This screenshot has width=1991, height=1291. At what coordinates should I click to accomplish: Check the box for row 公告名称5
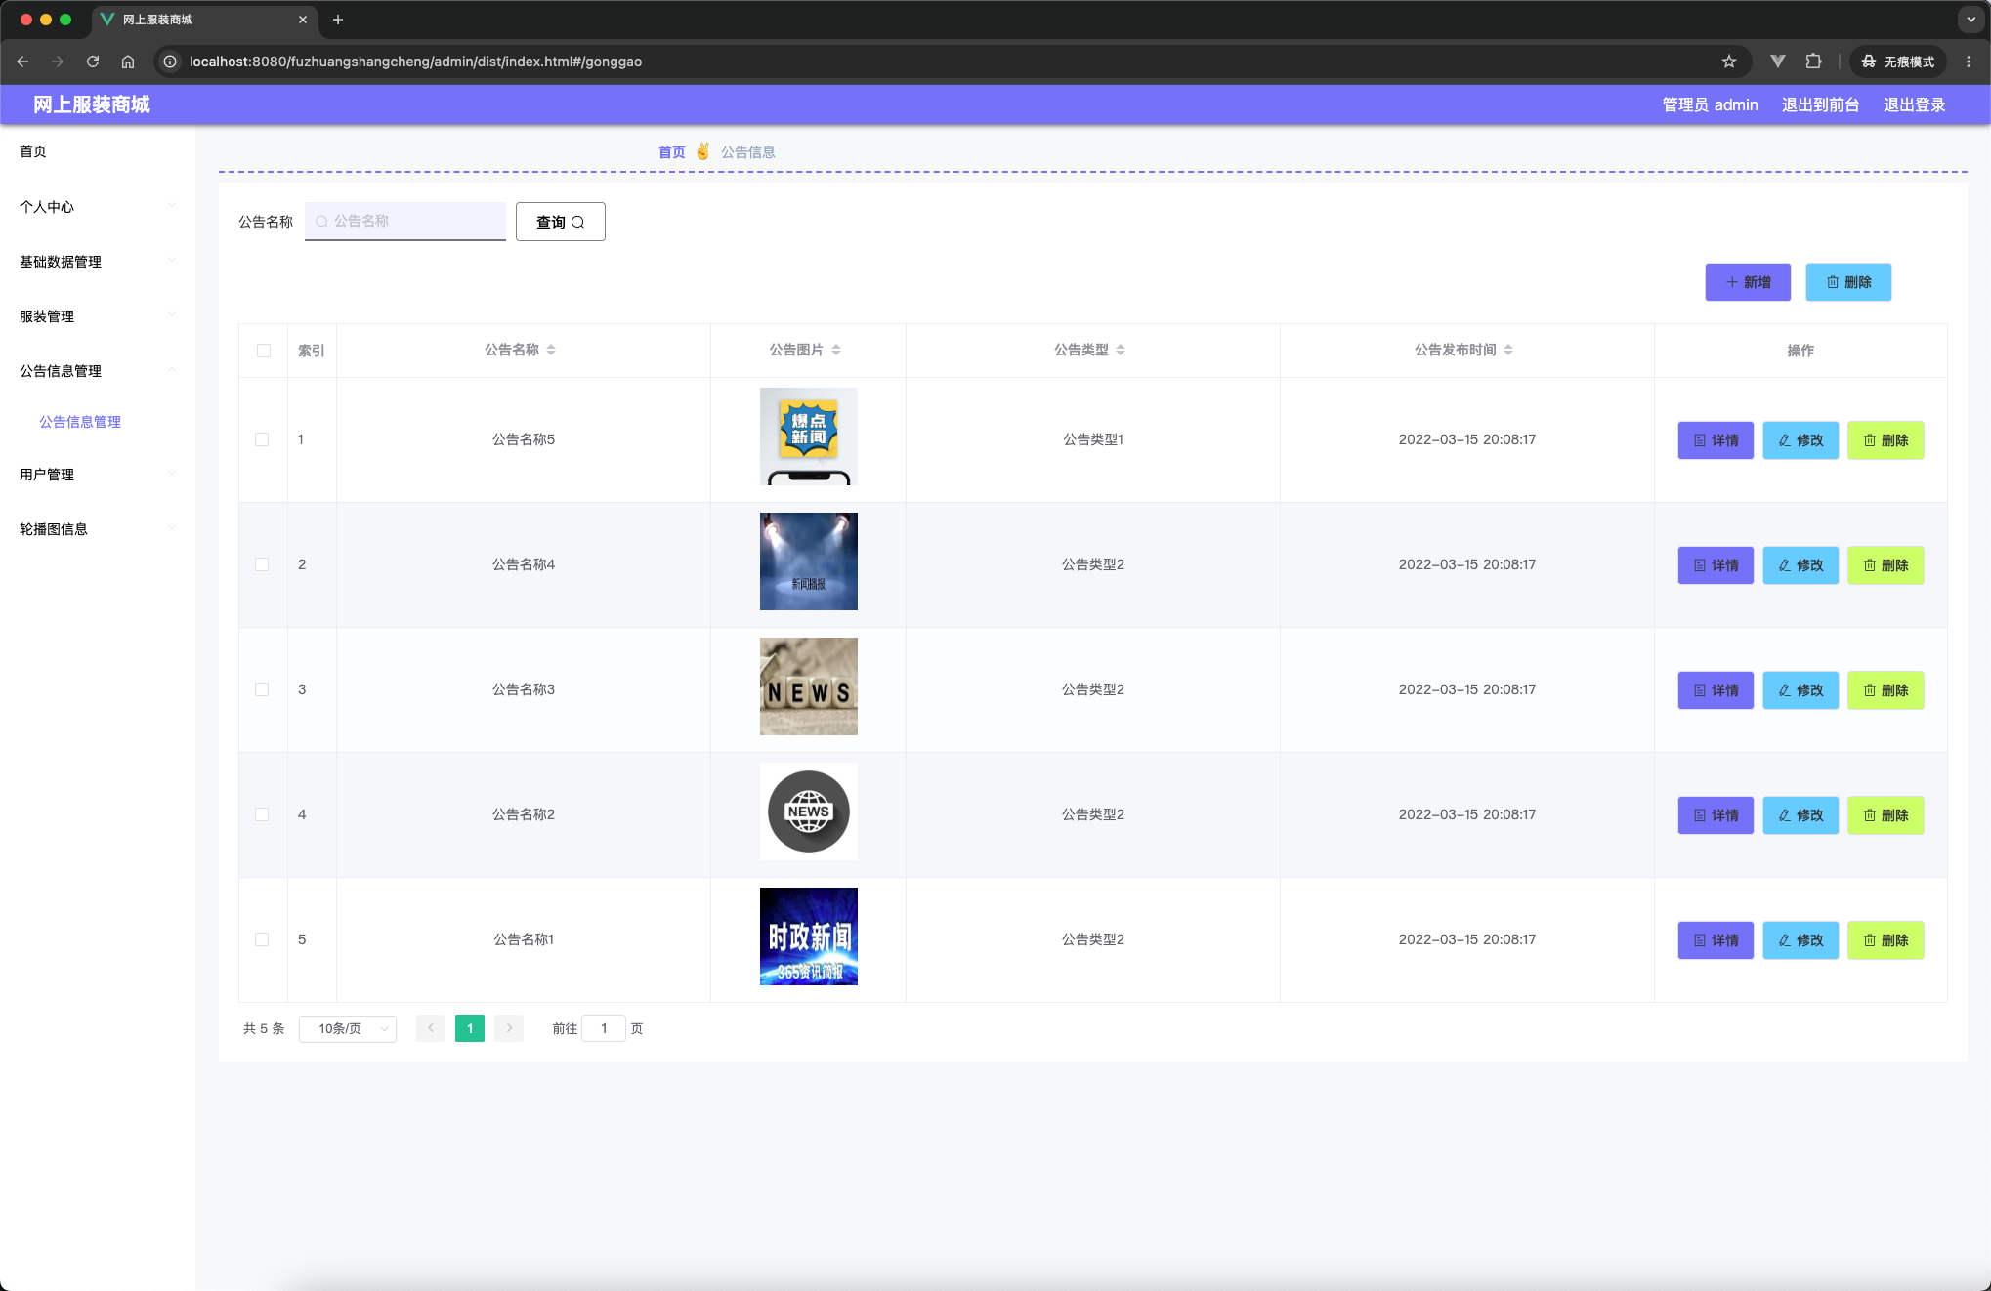tap(262, 439)
